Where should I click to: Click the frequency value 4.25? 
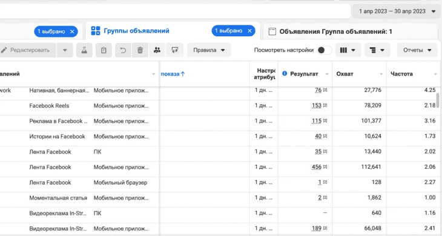[x=430, y=90]
